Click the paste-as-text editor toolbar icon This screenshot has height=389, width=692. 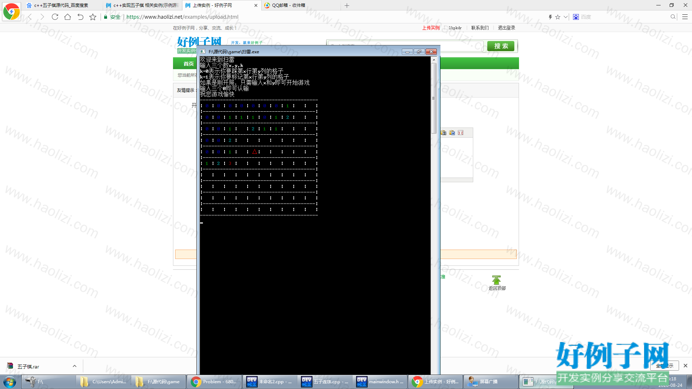444,133
